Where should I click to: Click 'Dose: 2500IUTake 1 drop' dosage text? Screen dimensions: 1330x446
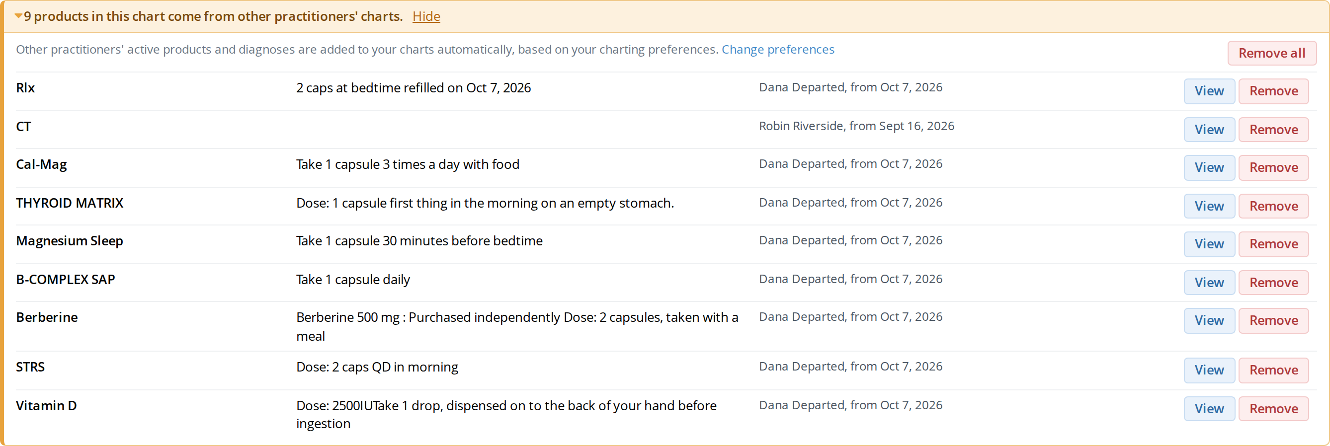[x=506, y=415]
